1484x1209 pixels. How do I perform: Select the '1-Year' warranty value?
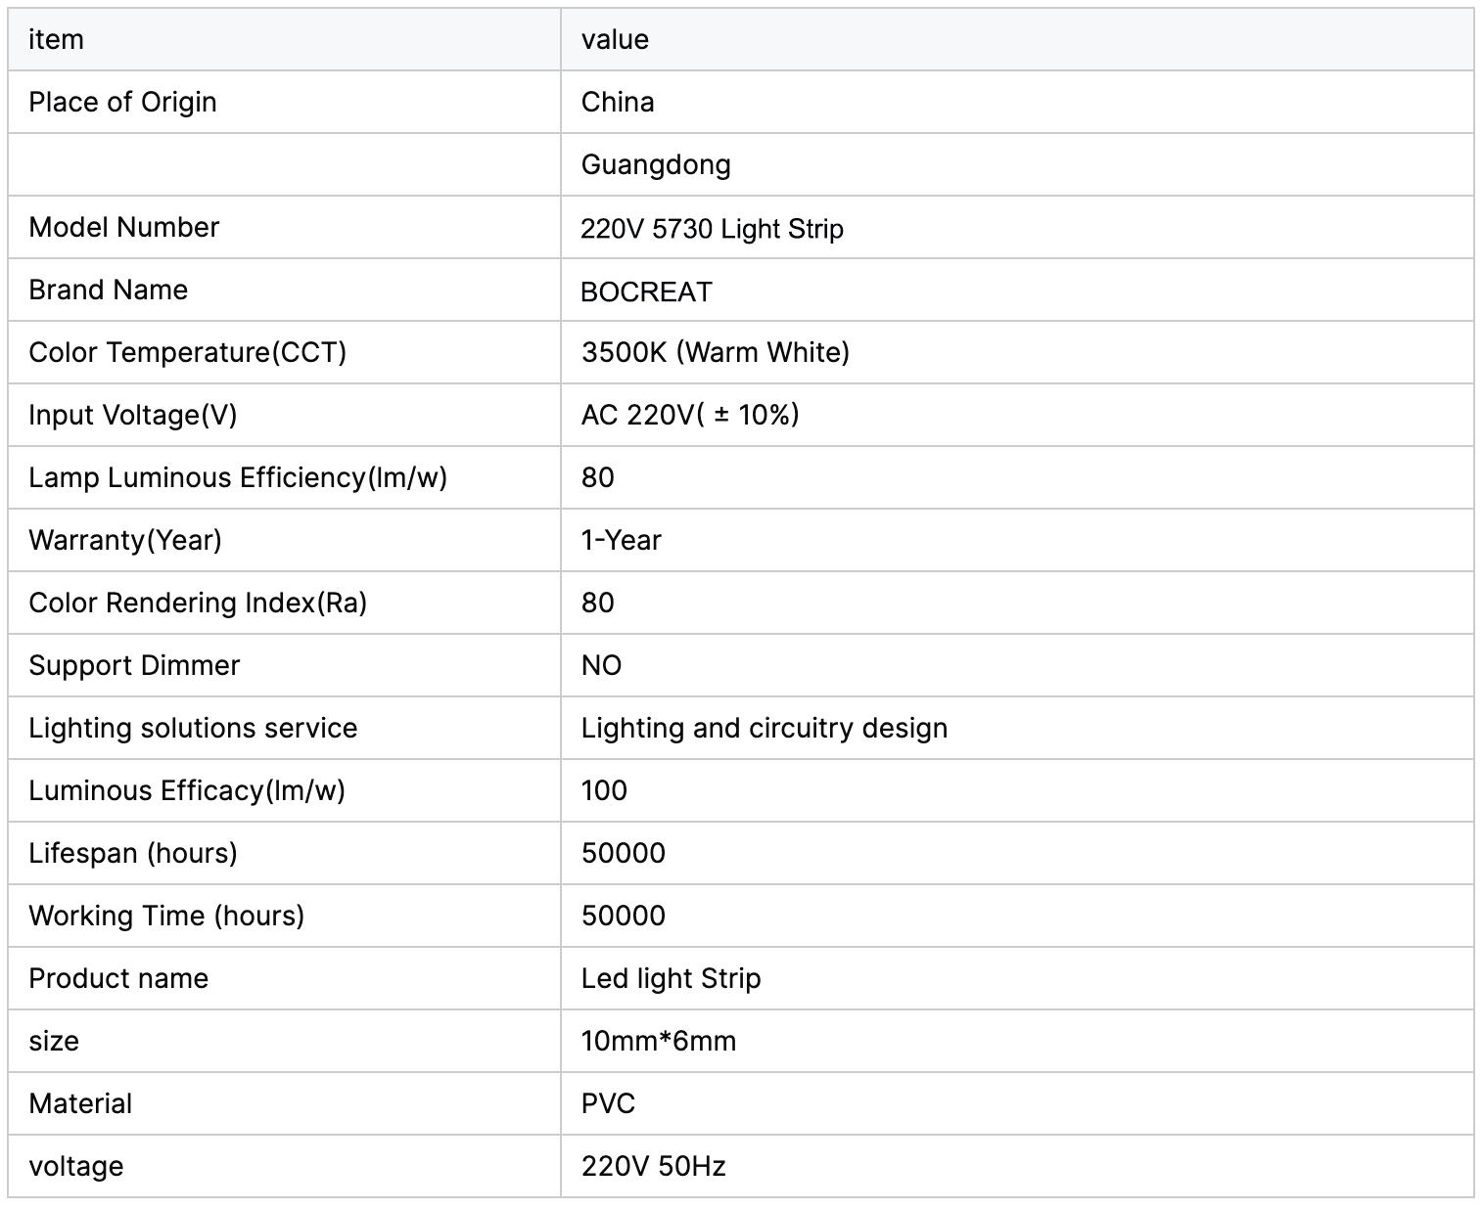click(x=621, y=541)
